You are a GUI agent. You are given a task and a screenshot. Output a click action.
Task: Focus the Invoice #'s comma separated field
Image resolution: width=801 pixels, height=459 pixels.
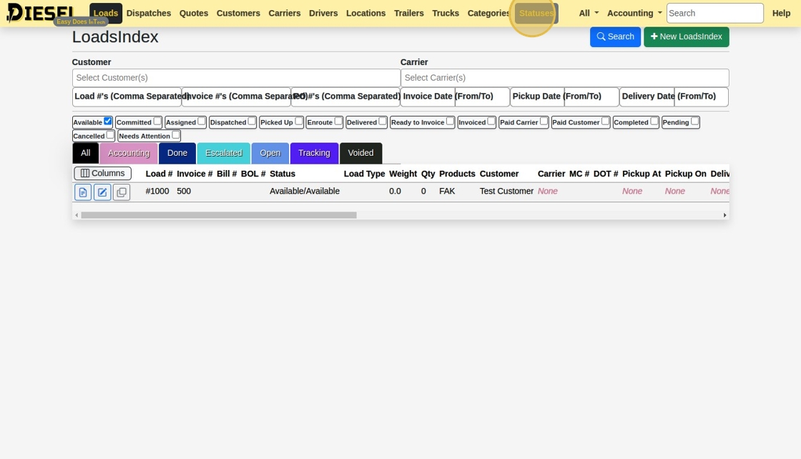click(x=236, y=97)
